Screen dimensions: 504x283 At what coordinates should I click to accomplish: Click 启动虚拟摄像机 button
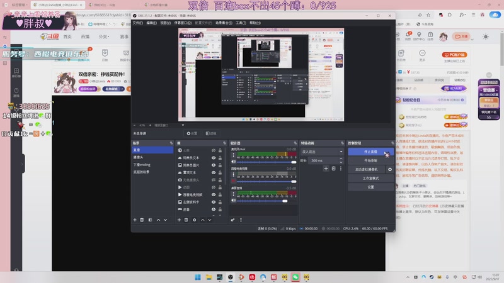pyautogui.click(x=367, y=169)
